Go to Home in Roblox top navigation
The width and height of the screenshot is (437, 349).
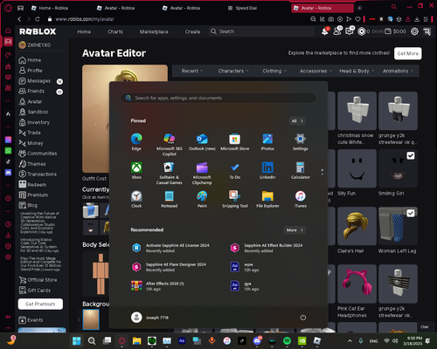(84, 31)
